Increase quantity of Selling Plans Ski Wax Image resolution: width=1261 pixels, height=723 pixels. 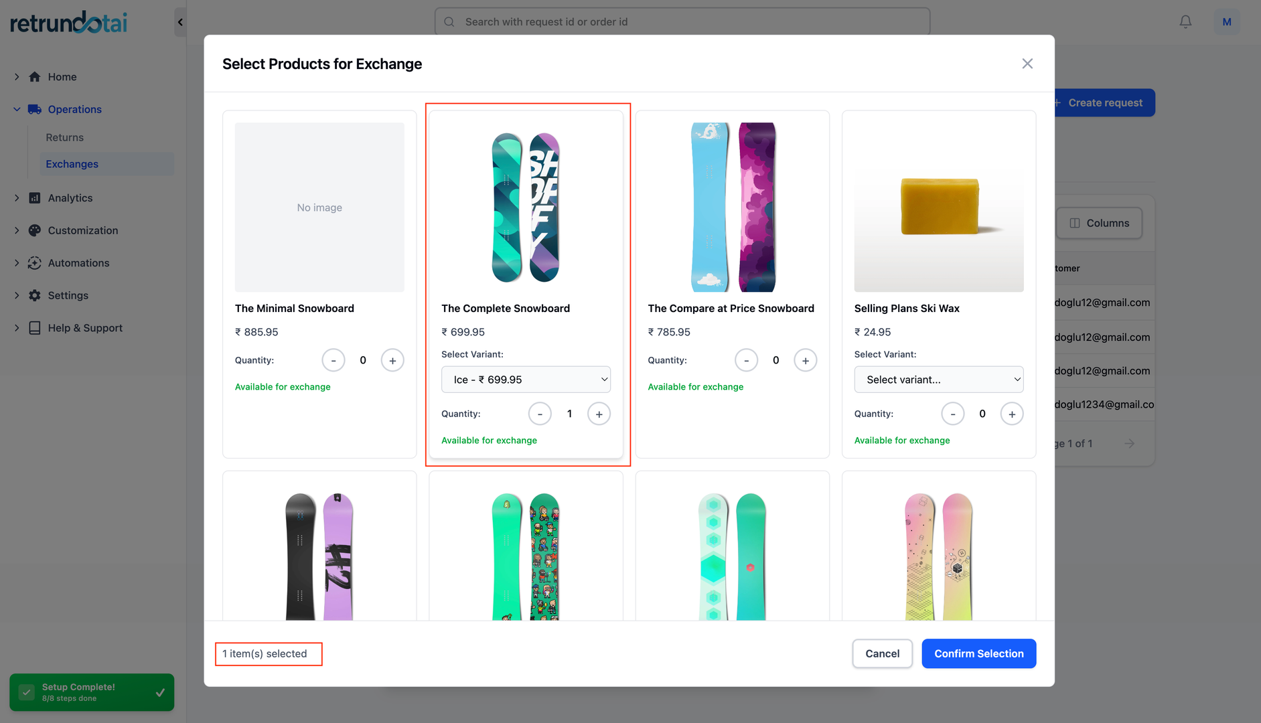[x=1012, y=414]
